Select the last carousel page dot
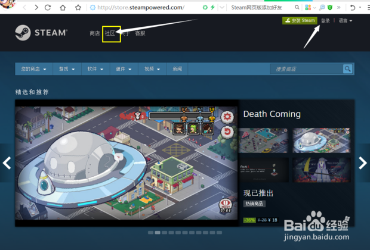This screenshot has width=370, height=250. click(219, 233)
